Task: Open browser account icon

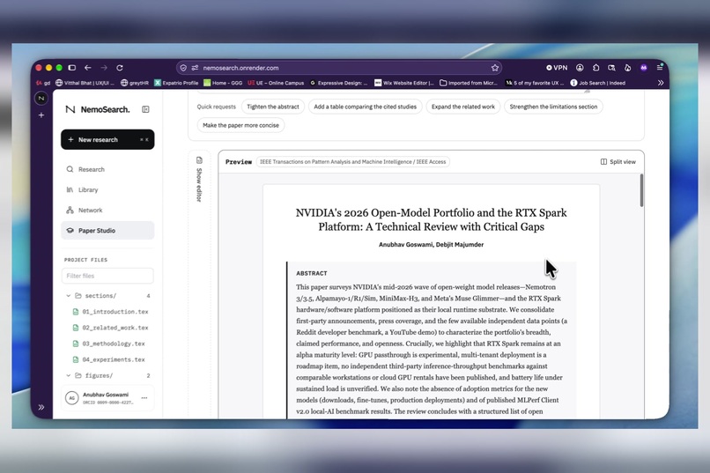Action: click(x=580, y=68)
